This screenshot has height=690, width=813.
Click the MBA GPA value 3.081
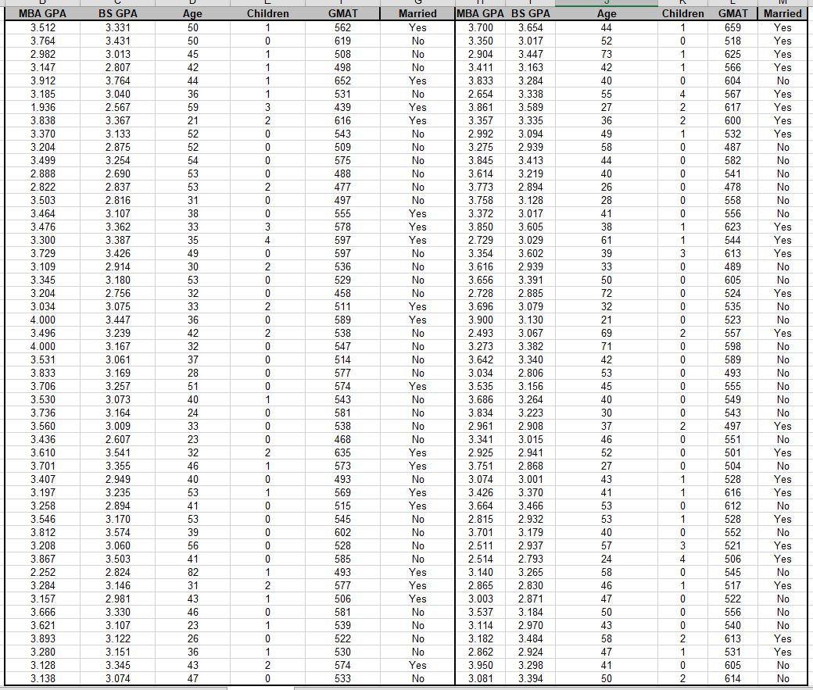tap(480, 678)
